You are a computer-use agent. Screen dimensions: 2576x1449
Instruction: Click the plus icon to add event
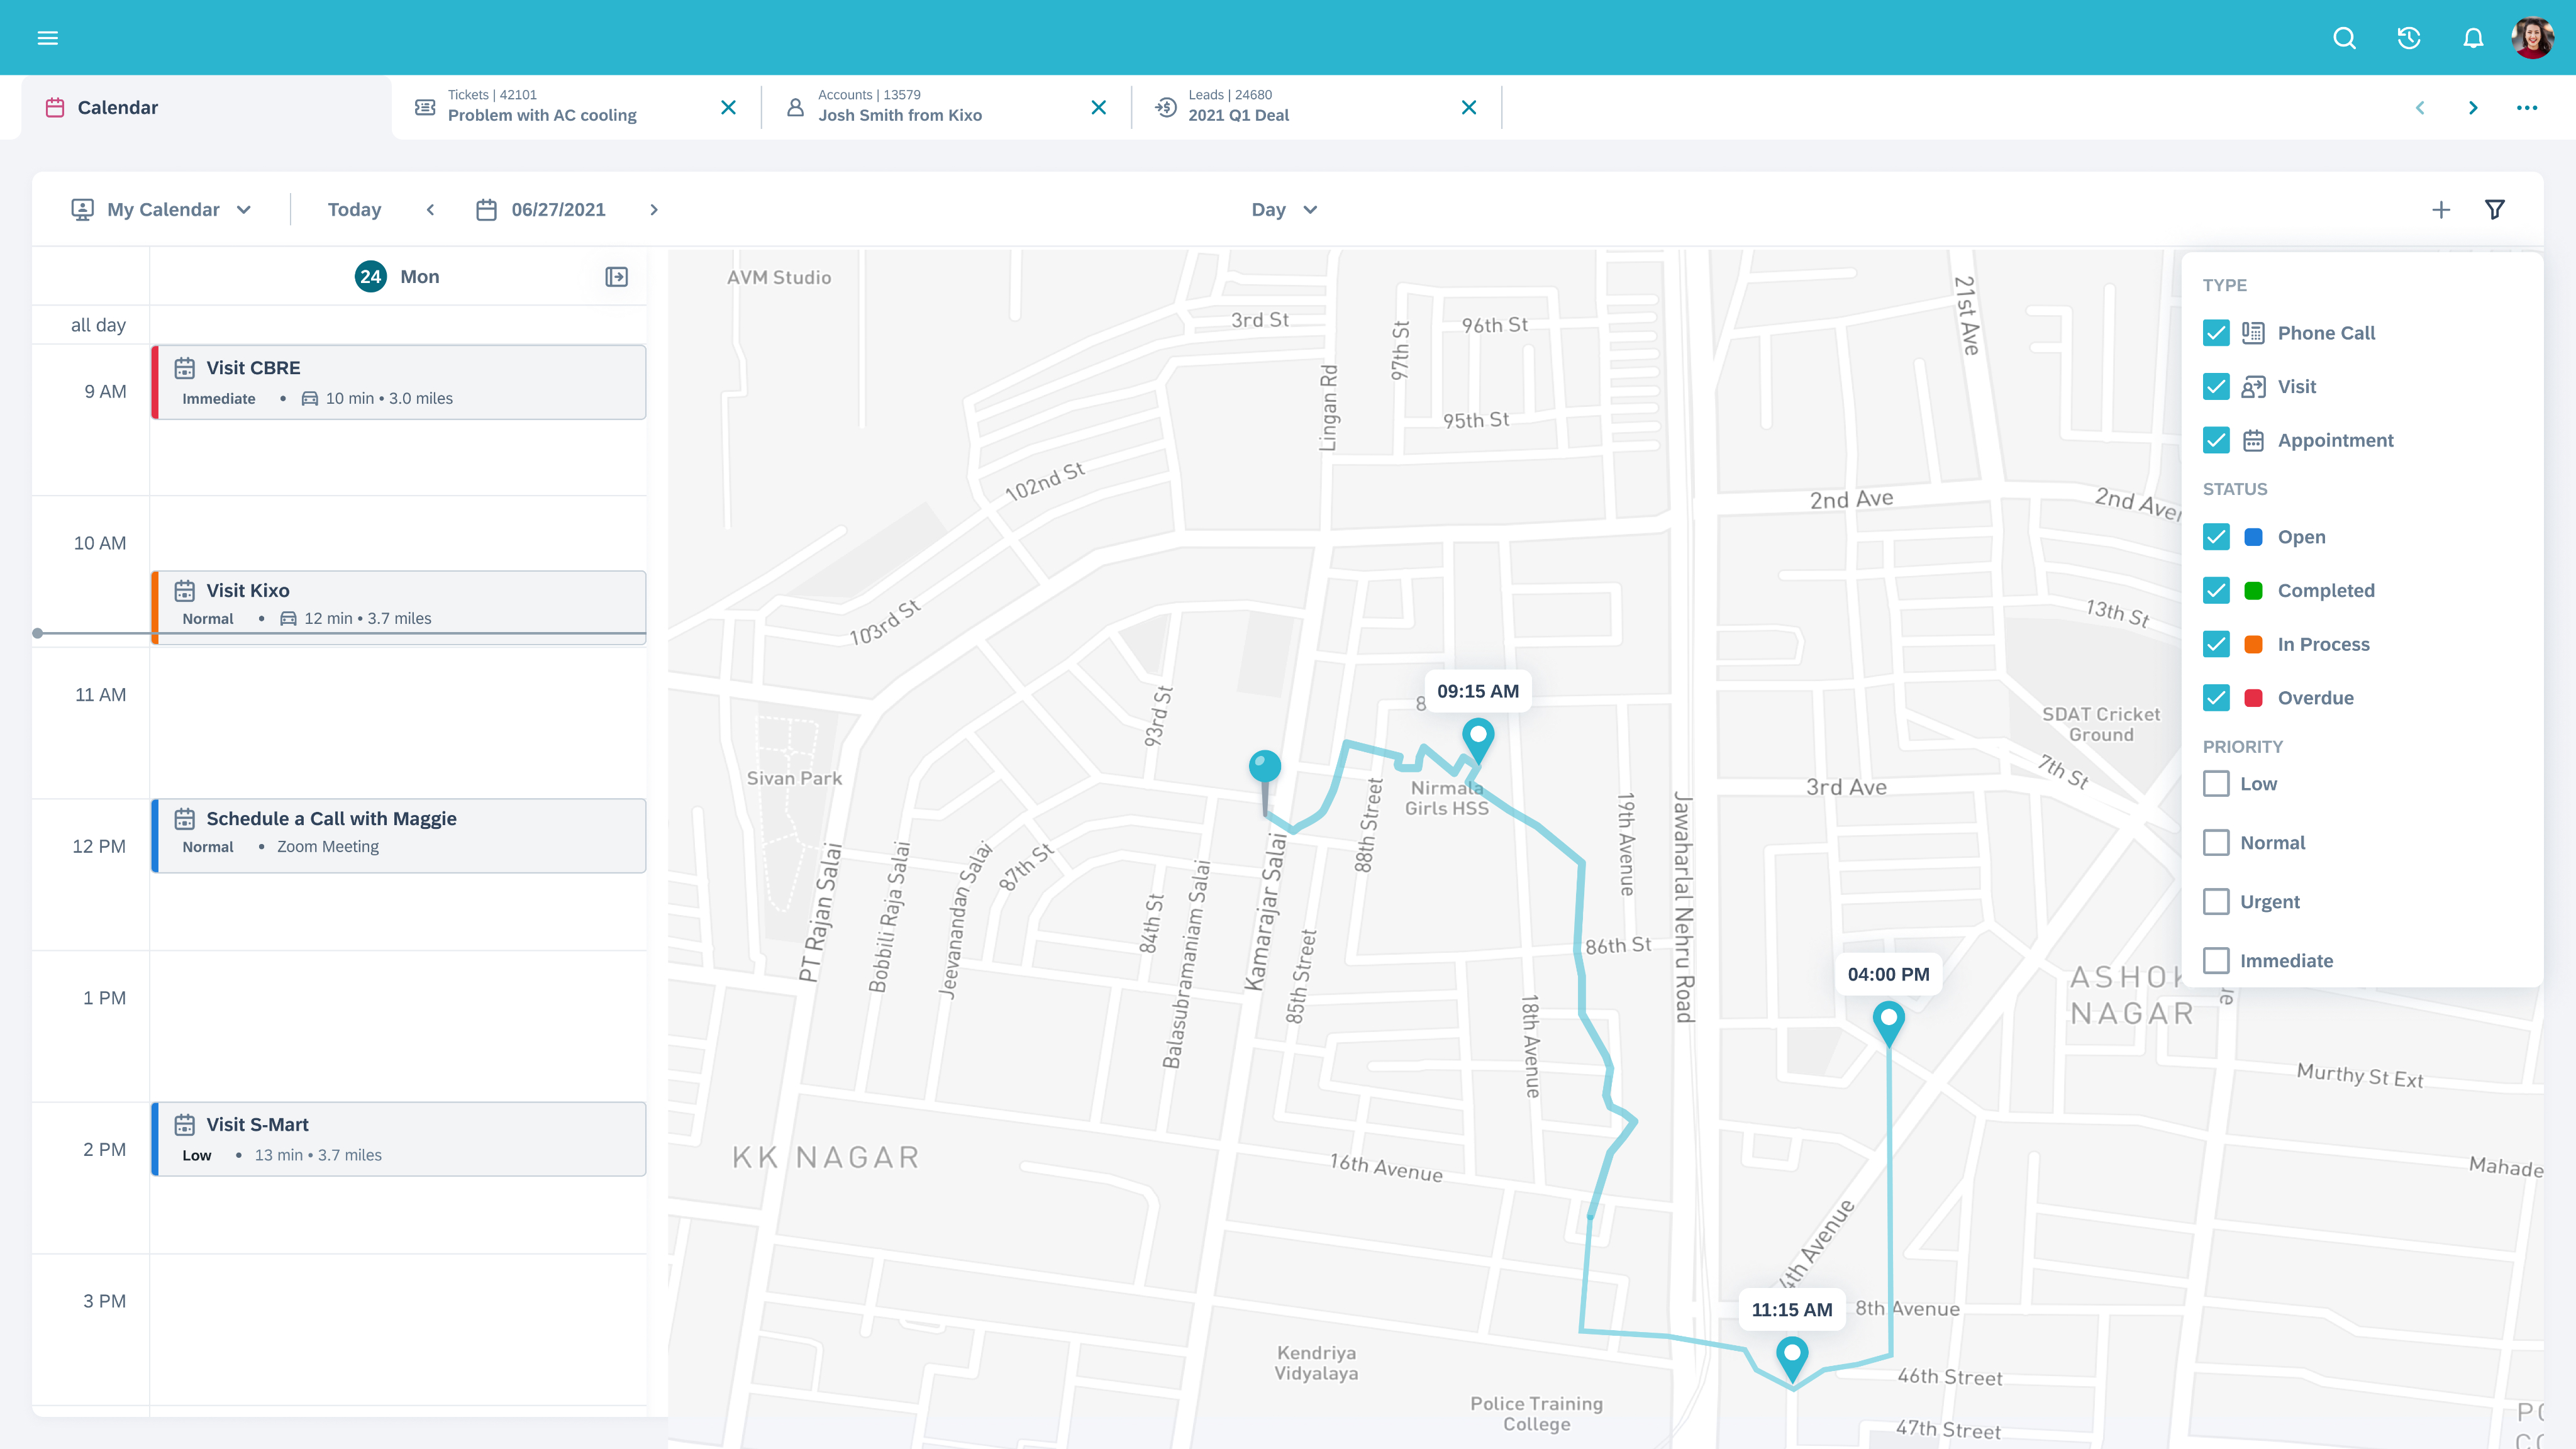(2440, 209)
